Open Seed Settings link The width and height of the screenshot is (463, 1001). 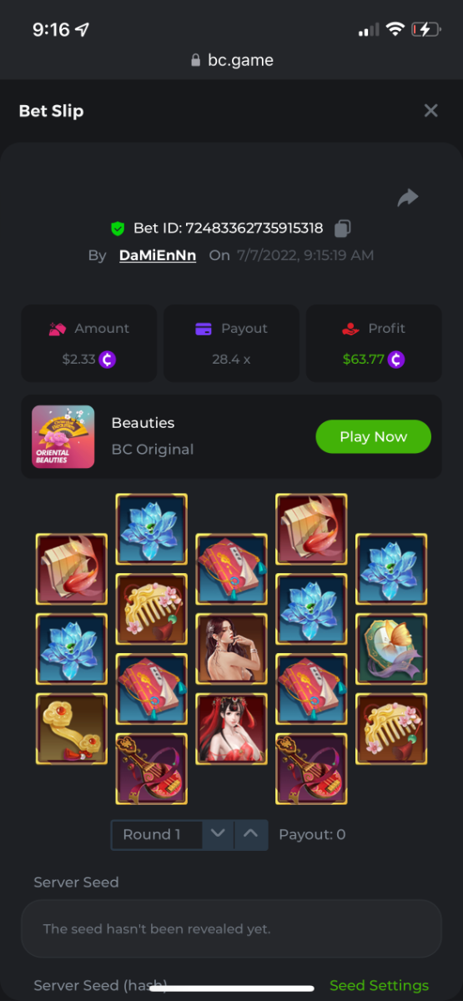coord(380,985)
